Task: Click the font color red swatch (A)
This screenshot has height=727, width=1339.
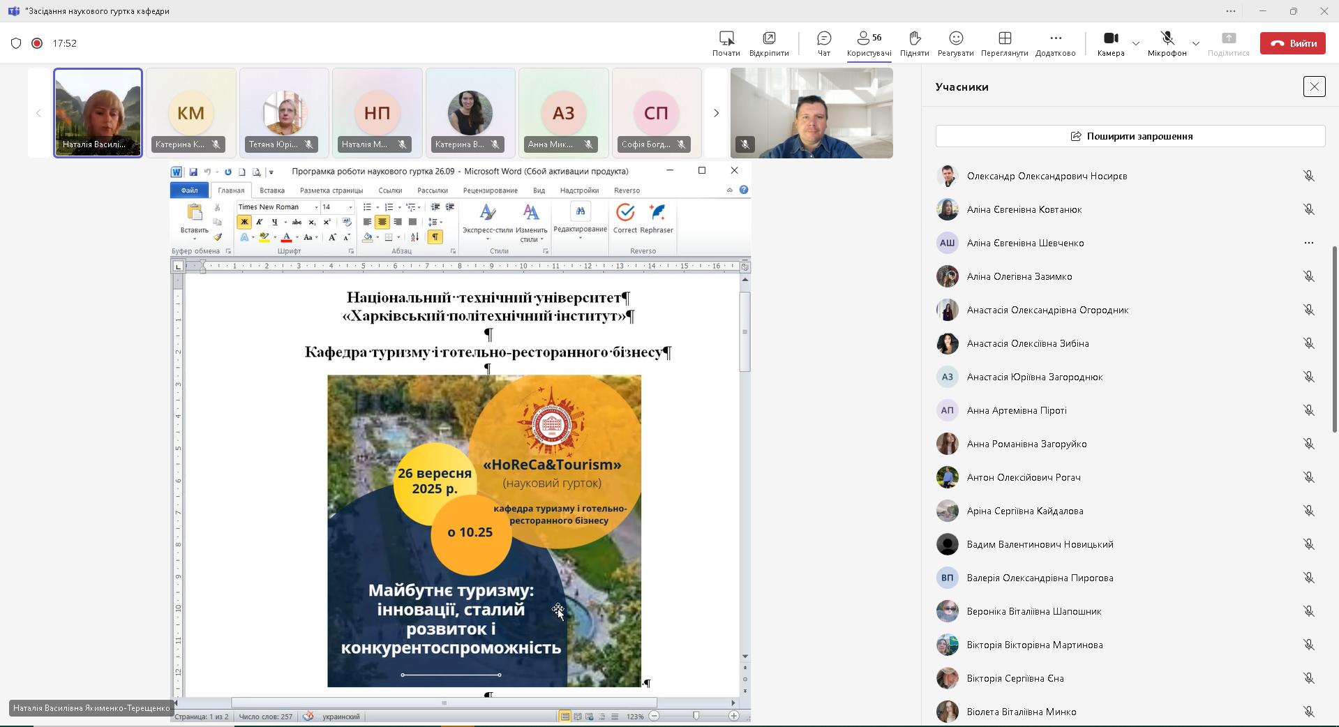Action: pos(286,237)
